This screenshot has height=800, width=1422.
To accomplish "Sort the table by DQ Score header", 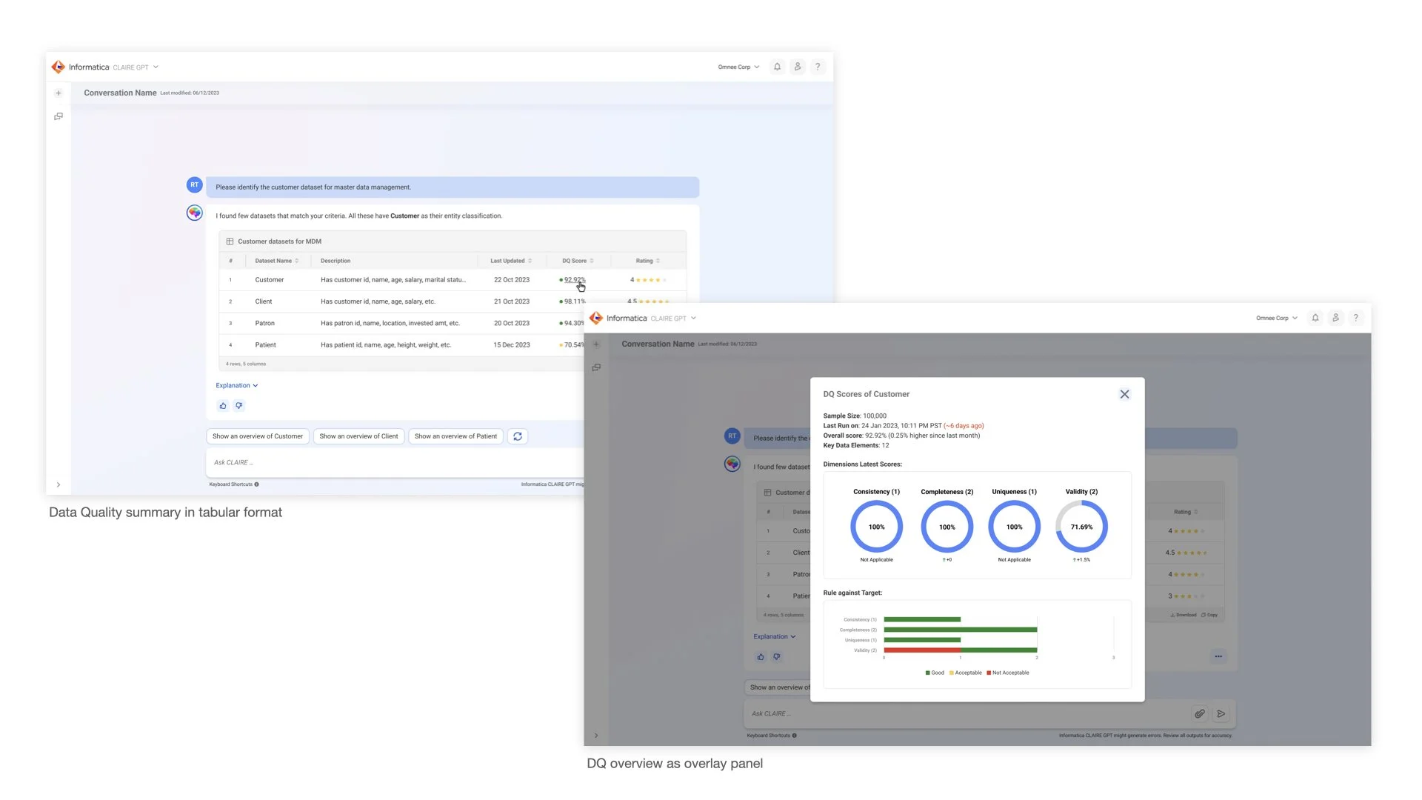I will coord(577,261).
